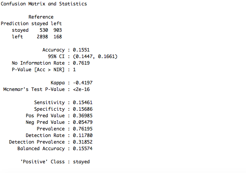Screen dimensions: 246x173
Task: Click the 'Positive' Class value 'stayed'
Action: coord(81,162)
